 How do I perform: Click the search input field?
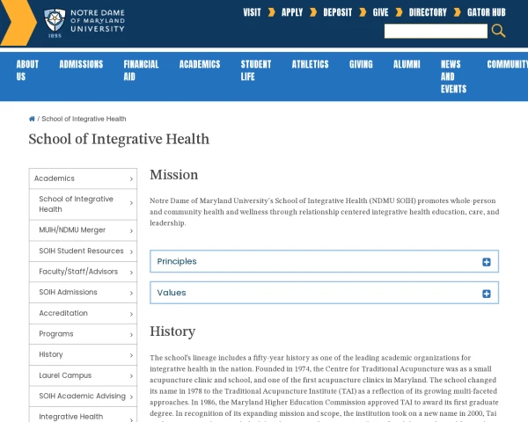[436, 31]
